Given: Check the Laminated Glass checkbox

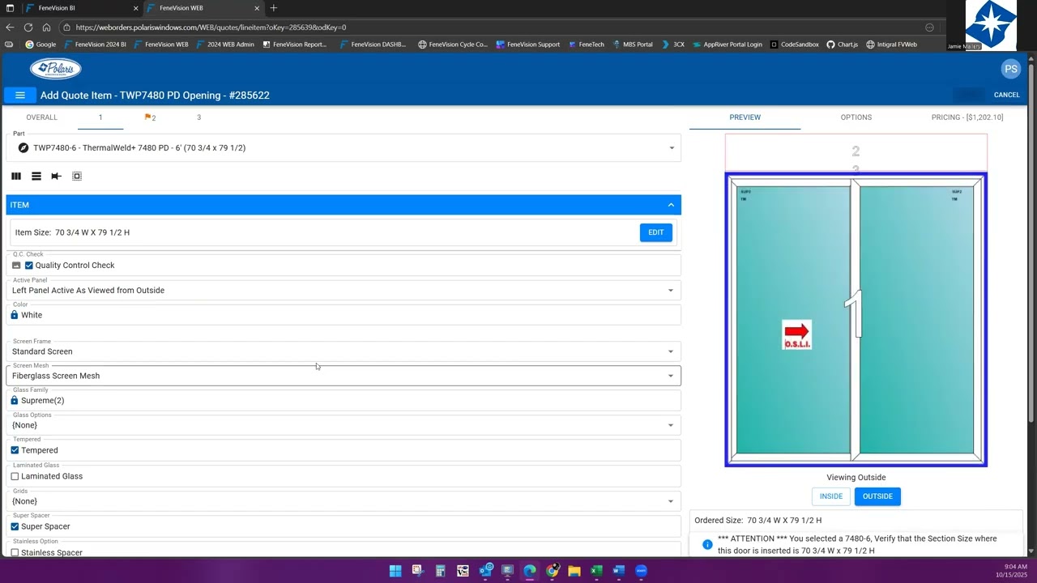Looking at the screenshot, I should [x=15, y=476].
